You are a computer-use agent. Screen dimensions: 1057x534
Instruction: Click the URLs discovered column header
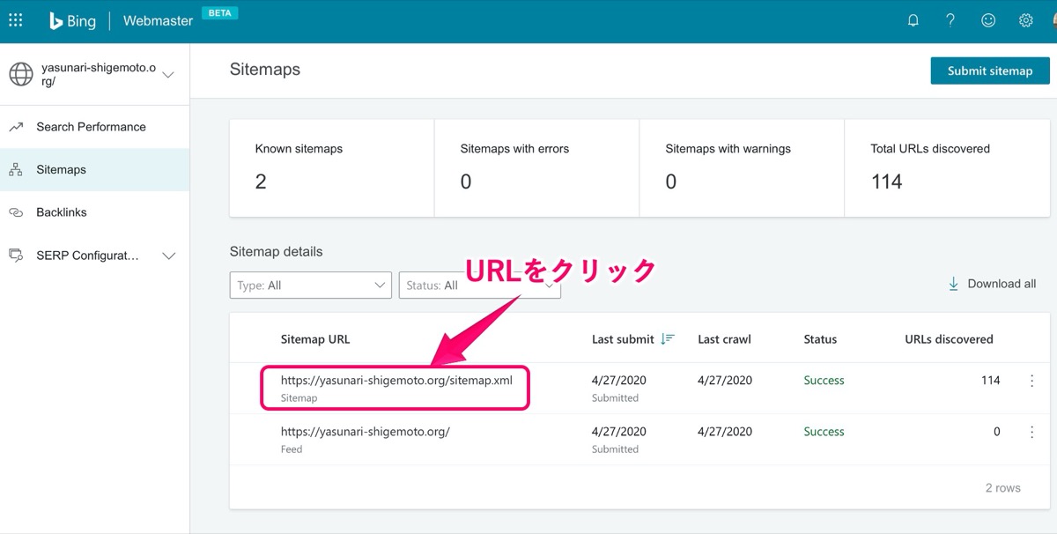[x=949, y=339]
